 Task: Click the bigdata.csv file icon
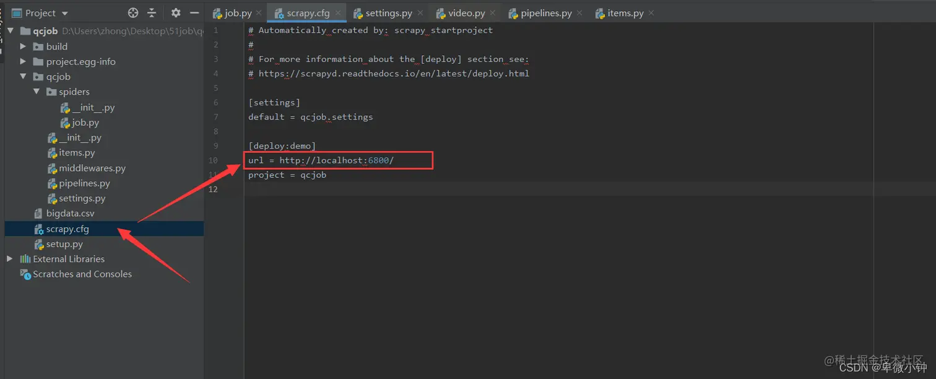click(x=39, y=214)
